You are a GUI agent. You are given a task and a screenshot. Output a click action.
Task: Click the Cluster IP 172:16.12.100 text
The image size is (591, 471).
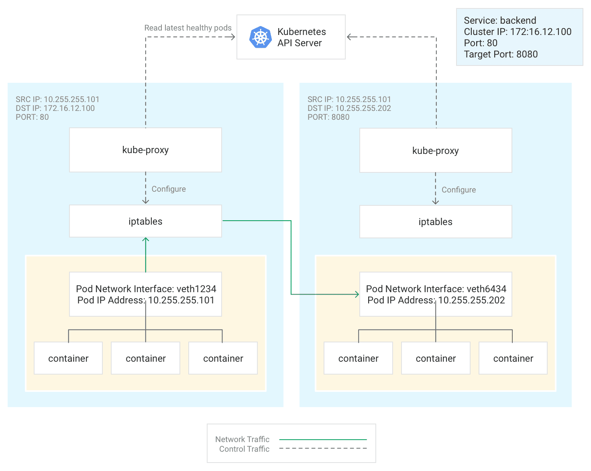point(518,32)
